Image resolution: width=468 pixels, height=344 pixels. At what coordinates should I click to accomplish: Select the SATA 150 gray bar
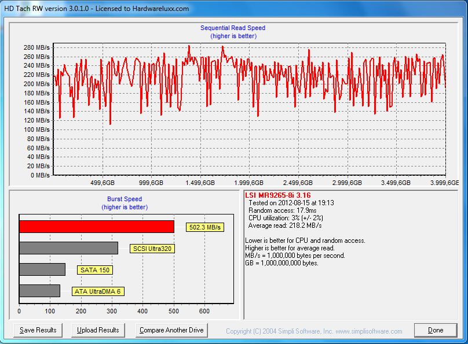(x=42, y=269)
